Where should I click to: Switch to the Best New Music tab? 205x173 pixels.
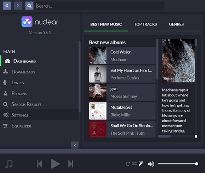(x=106, y=24)
